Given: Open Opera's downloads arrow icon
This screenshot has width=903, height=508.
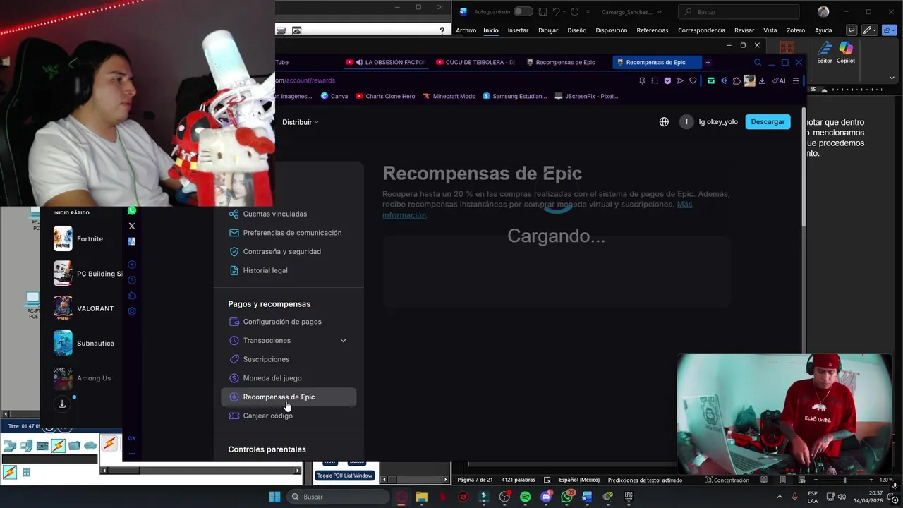Looking at the screenshot, I should click(x=762, y=80).
